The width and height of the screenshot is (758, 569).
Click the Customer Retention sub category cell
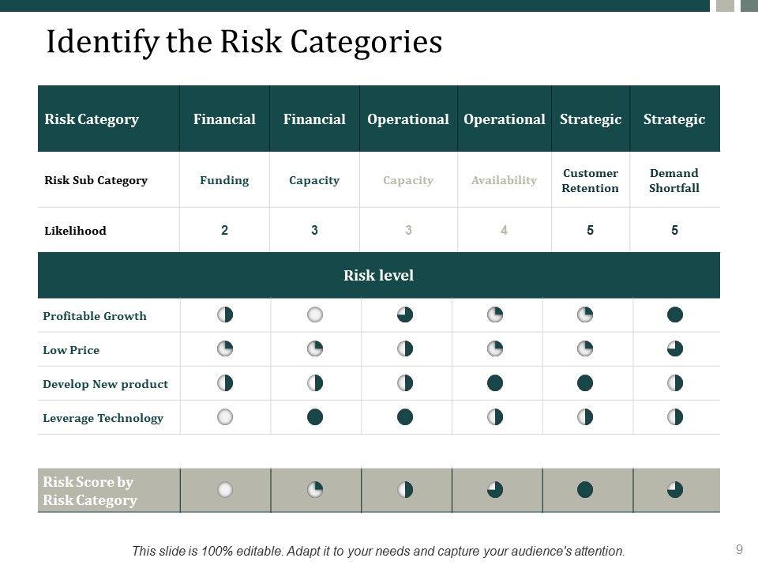coord(591,181)
